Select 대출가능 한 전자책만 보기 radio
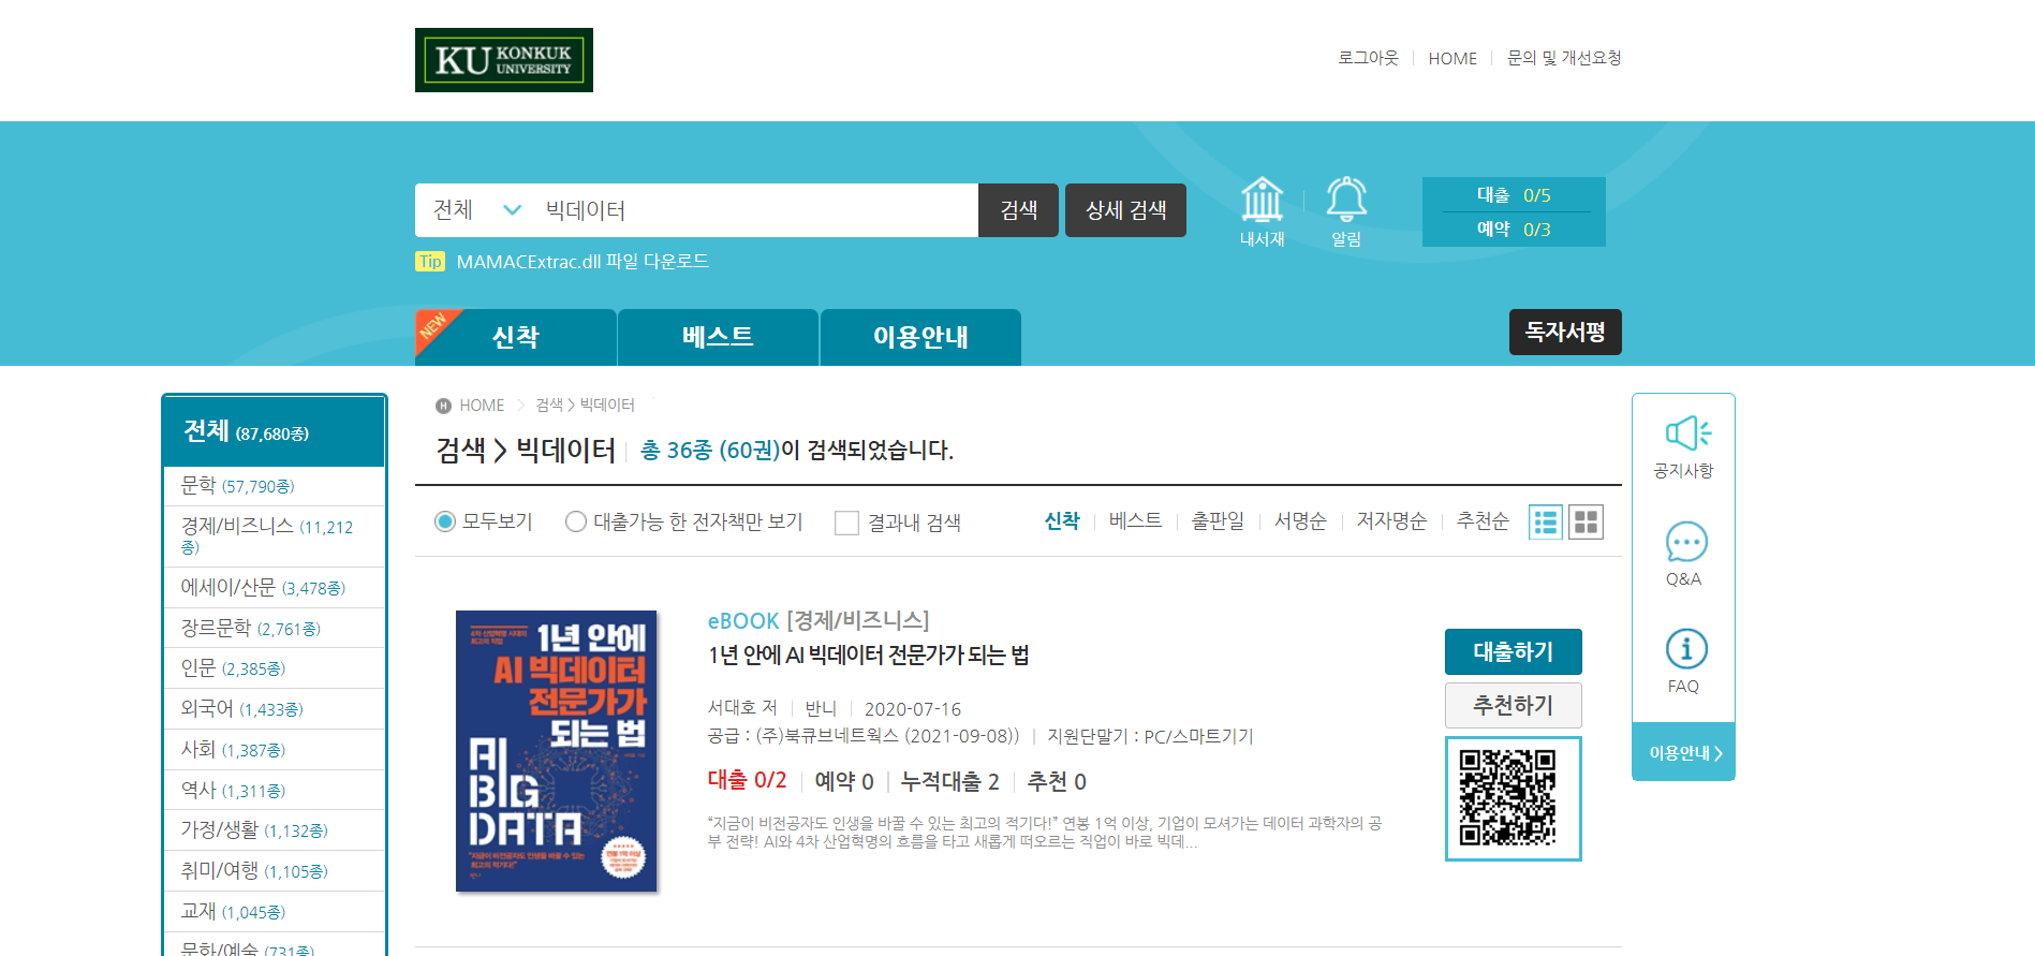The image size is (2035, 956). 575,522
